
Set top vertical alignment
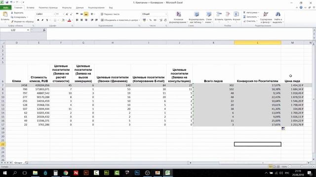[77, 14]
